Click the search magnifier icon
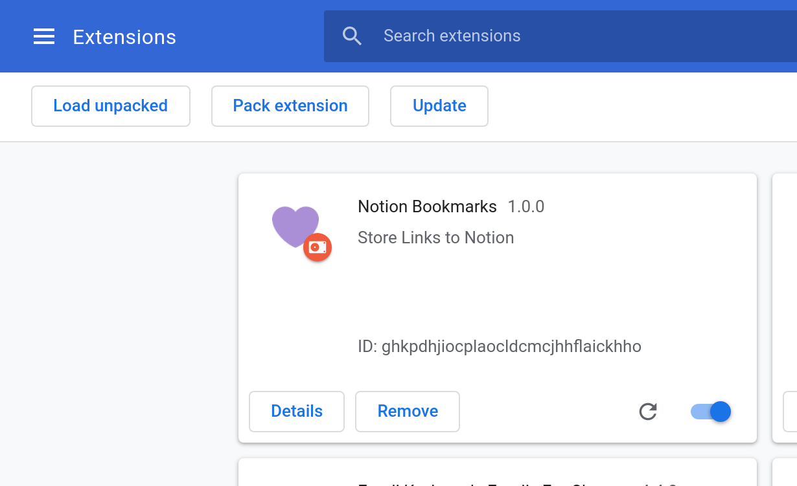Screen dimensions: 797x486 352,36
